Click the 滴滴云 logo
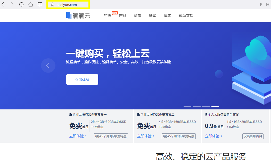The height and width of the screenshot is (160, 271). pyautogui.click(x=78, y=15)
